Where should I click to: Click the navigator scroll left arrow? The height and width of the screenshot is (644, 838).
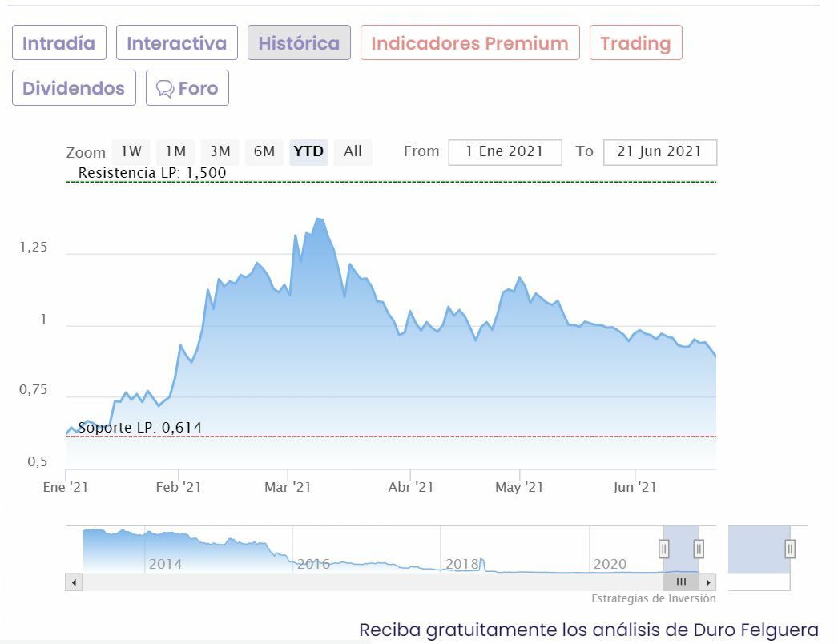coord(75,582)
